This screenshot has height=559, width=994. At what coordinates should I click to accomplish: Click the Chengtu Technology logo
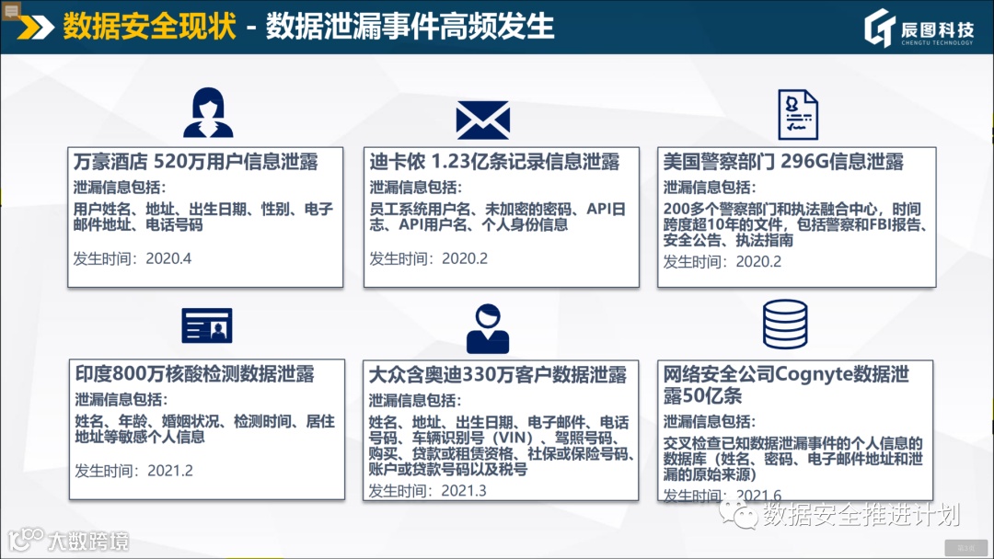click(919, 28)
